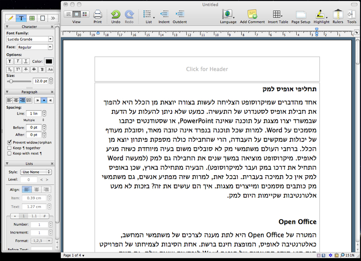Screen dimensions: 361x261
Task: Select the 1.1 list numbering tab
Action: point(34,216)
